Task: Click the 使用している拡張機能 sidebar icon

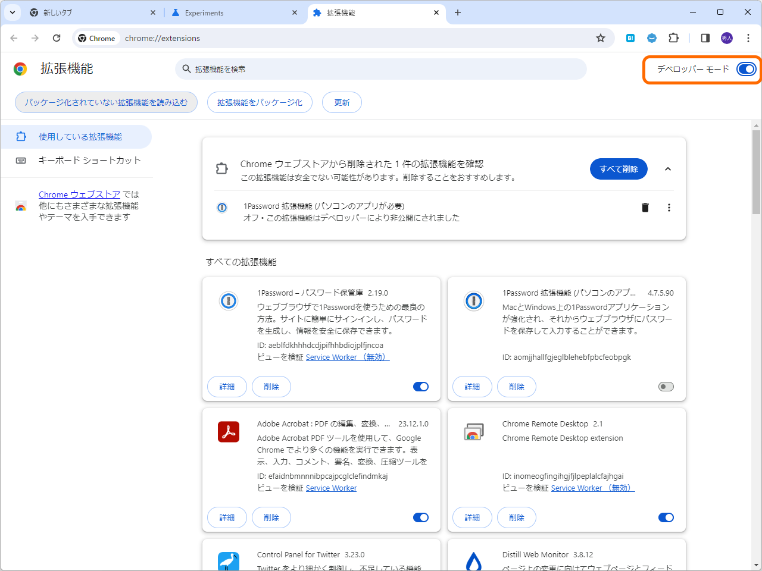Action: (22, 136)
